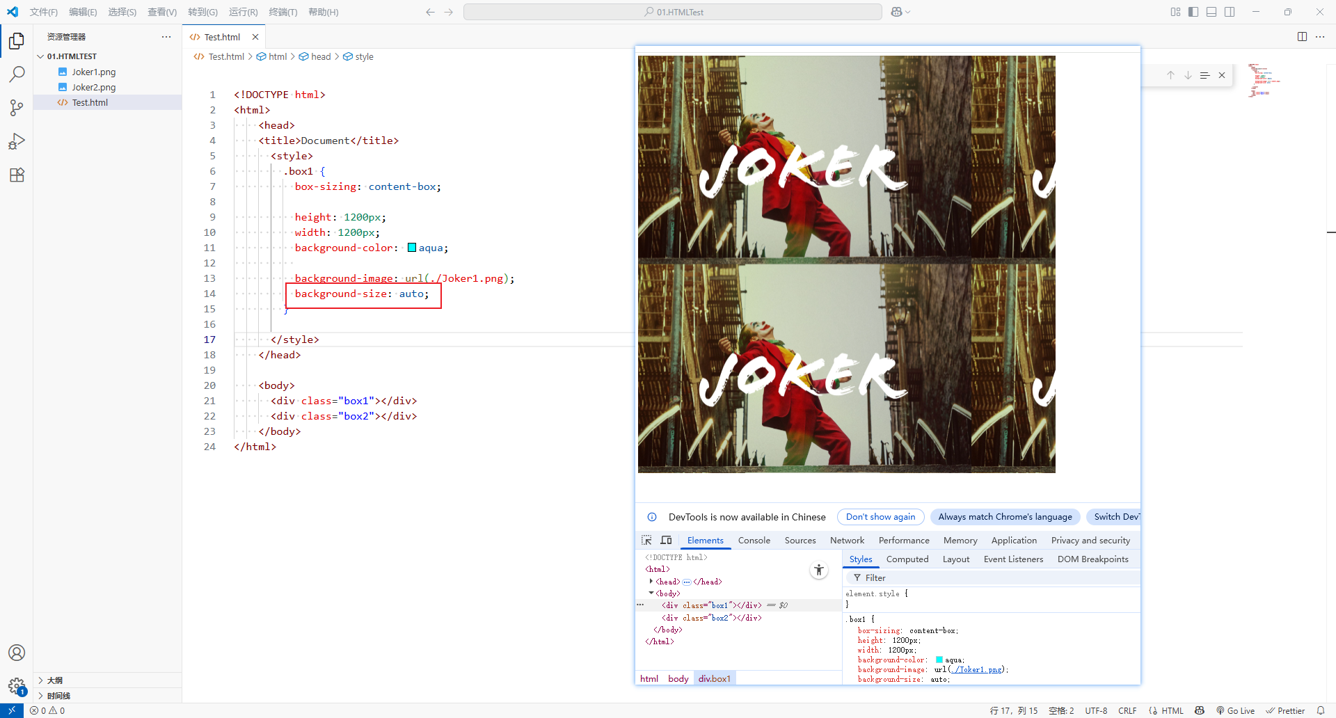Open the Explorer view in activity bar
Image resolution: width=1336 pixels, height=718 pixels.
(x=17, y=41)
